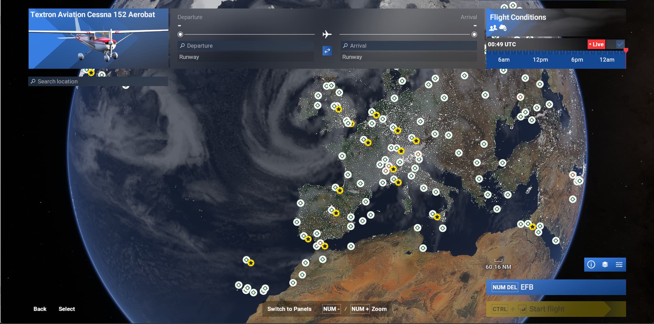Image resolution: width=654 pixels, height=324 pixels.
Task: Open the map information icon
Action: coord(591,265)
